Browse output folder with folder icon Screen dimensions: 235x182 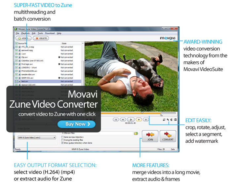pos(136,133)
